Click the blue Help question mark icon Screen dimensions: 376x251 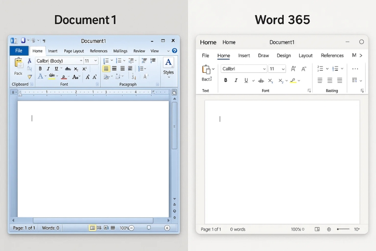click(175, 51)
